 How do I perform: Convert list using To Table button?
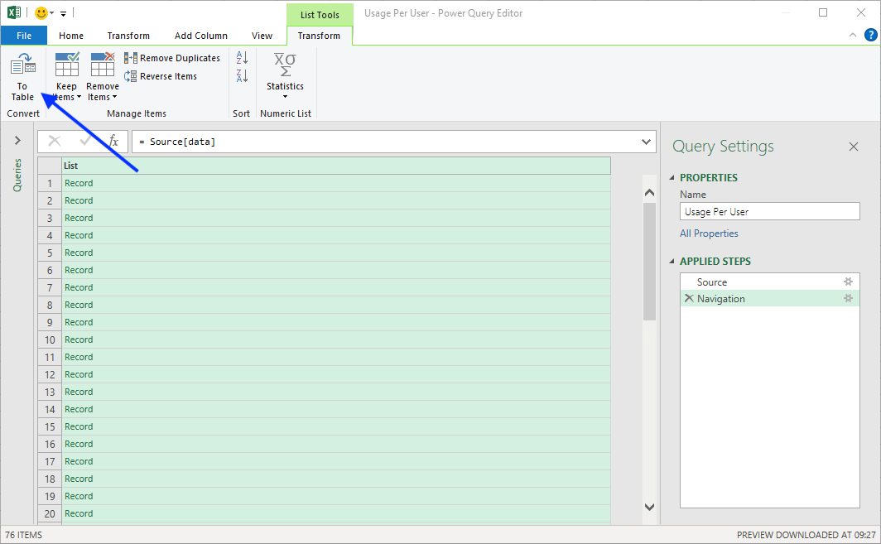click(x=22, y=77)
